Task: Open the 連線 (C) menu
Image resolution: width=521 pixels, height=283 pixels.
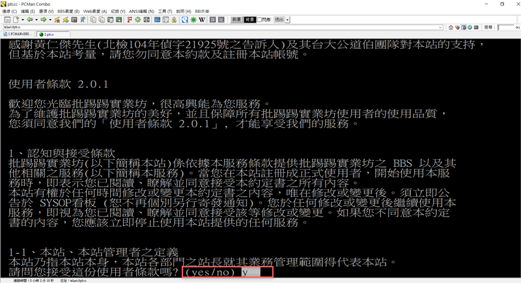Action: point(10,11)
